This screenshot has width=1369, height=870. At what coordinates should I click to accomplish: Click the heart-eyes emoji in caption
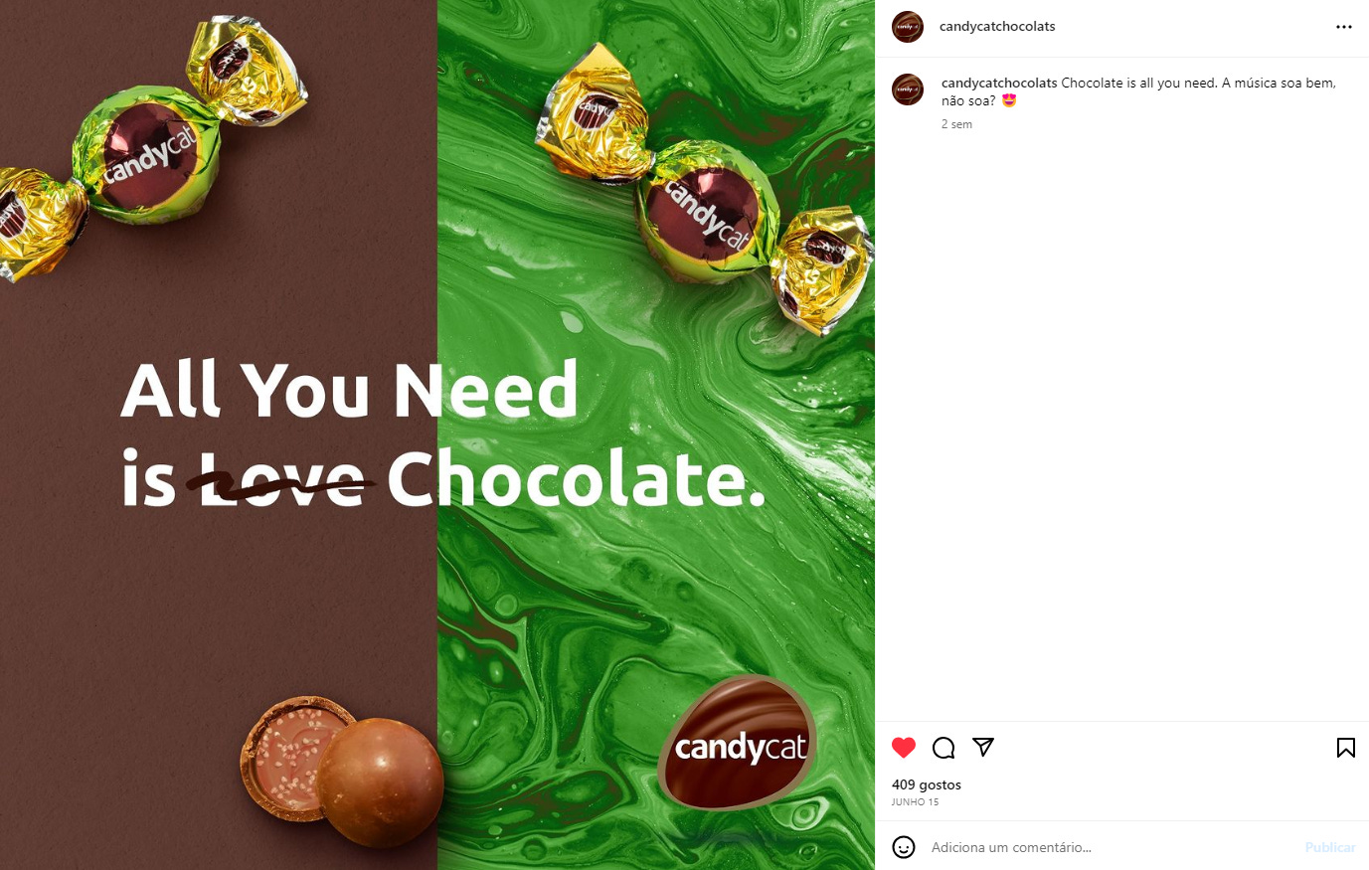(x=1009, y=100)
